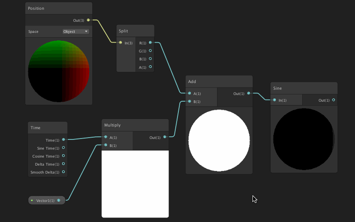The image size is (355, 222).
Task: Click the Multiply node Out(1) output port
Action: [165, 137]
